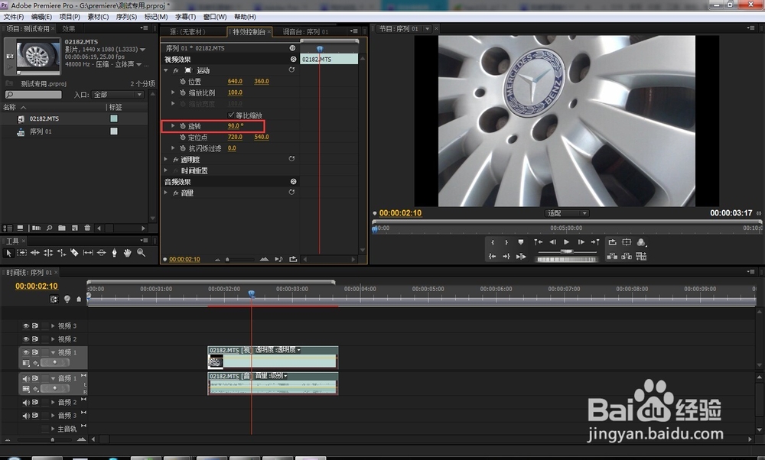
Task: Set In point in program monitor
Action: 492,242
